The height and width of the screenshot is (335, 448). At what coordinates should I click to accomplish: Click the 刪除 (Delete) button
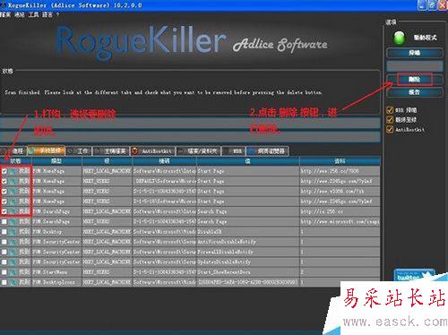coord(415,80)
